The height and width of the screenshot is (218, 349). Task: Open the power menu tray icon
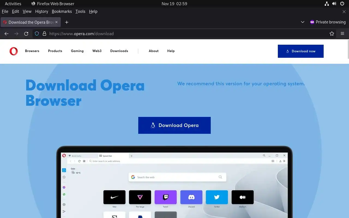342,4
